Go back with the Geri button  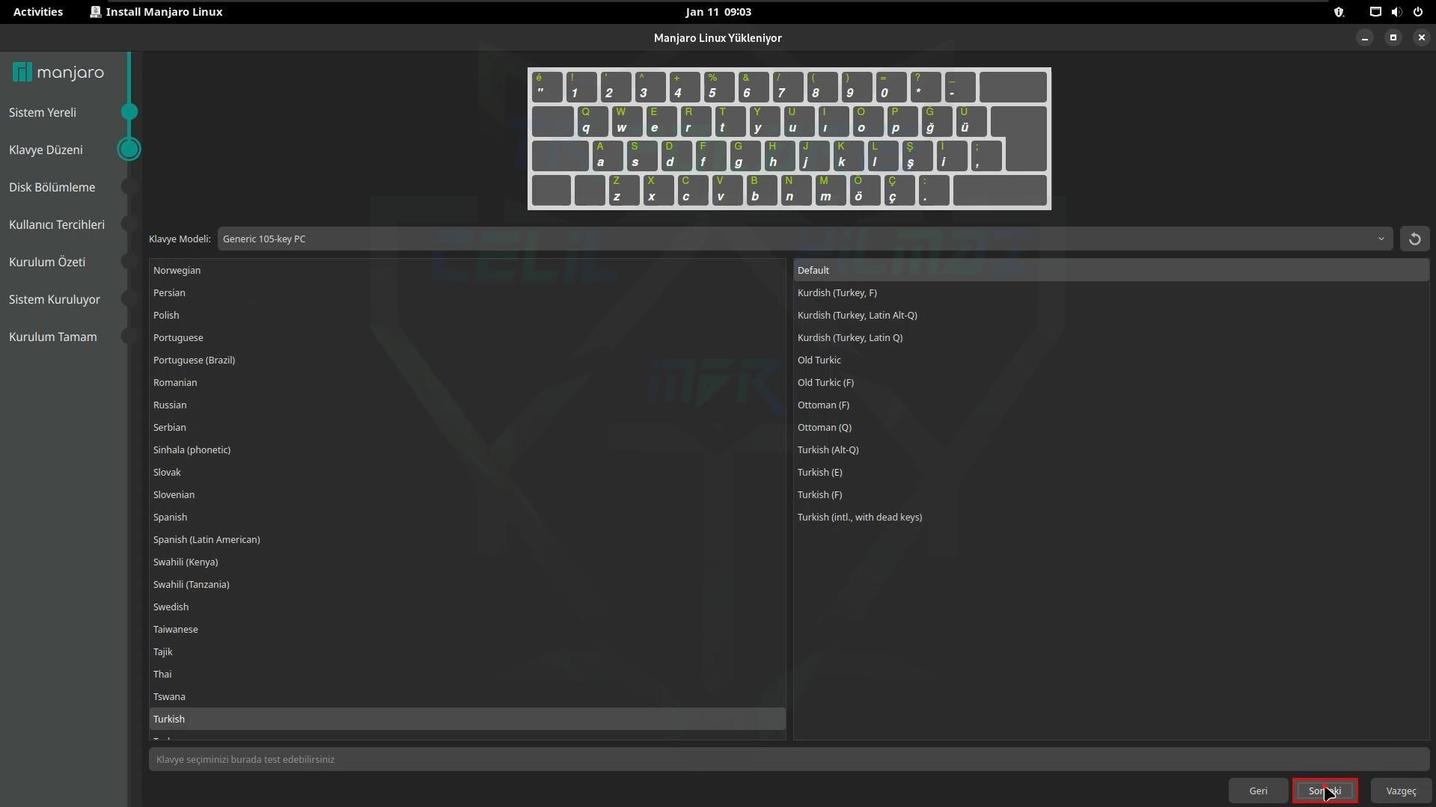point(1258,791)
